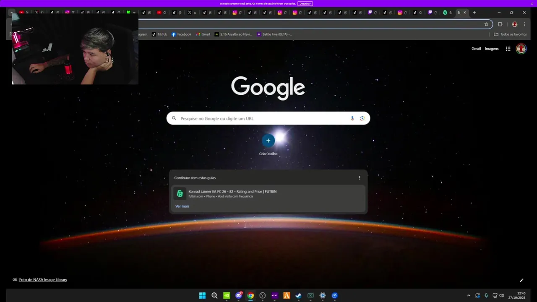Open the Settings gear in the taskbar
Screen dimensions: 537x302
(x=323, y=296)
